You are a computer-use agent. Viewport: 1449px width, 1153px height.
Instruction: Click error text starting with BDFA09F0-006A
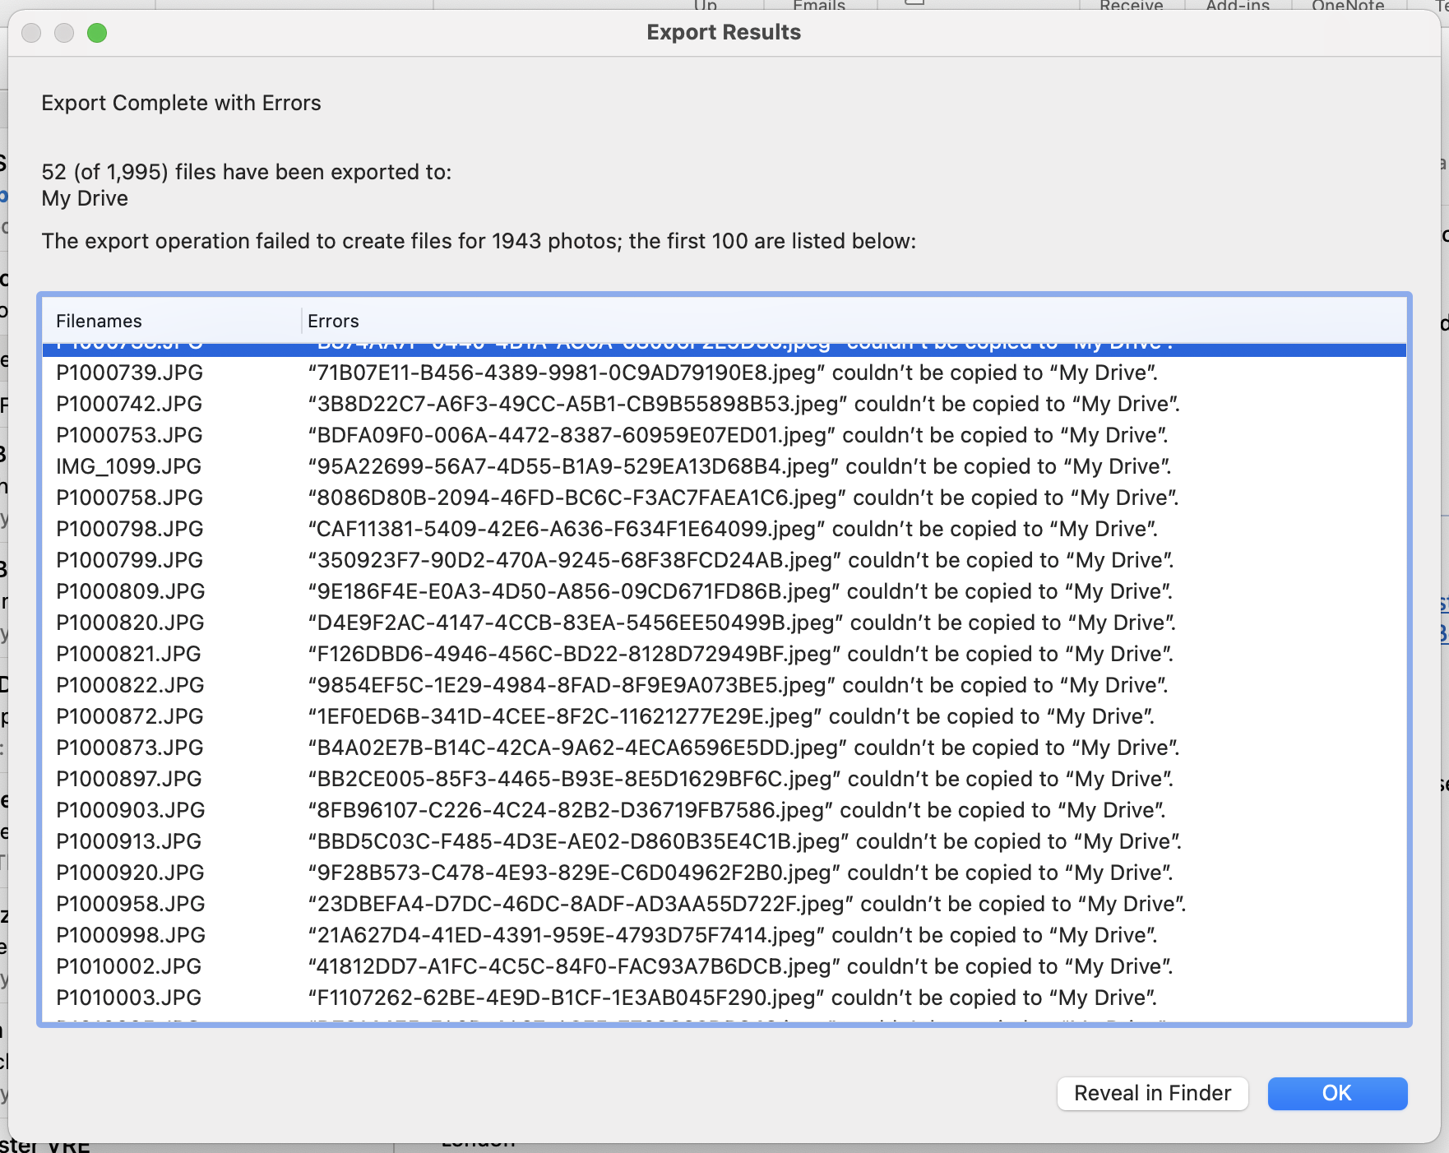(738, 435)
